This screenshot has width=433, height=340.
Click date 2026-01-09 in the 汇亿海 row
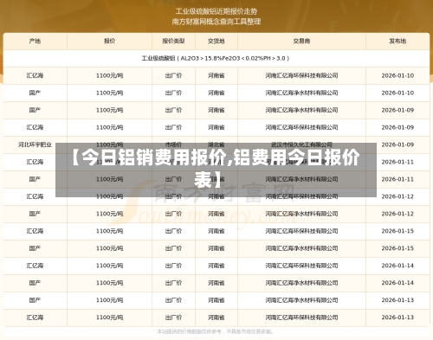[x=397, y=127]
